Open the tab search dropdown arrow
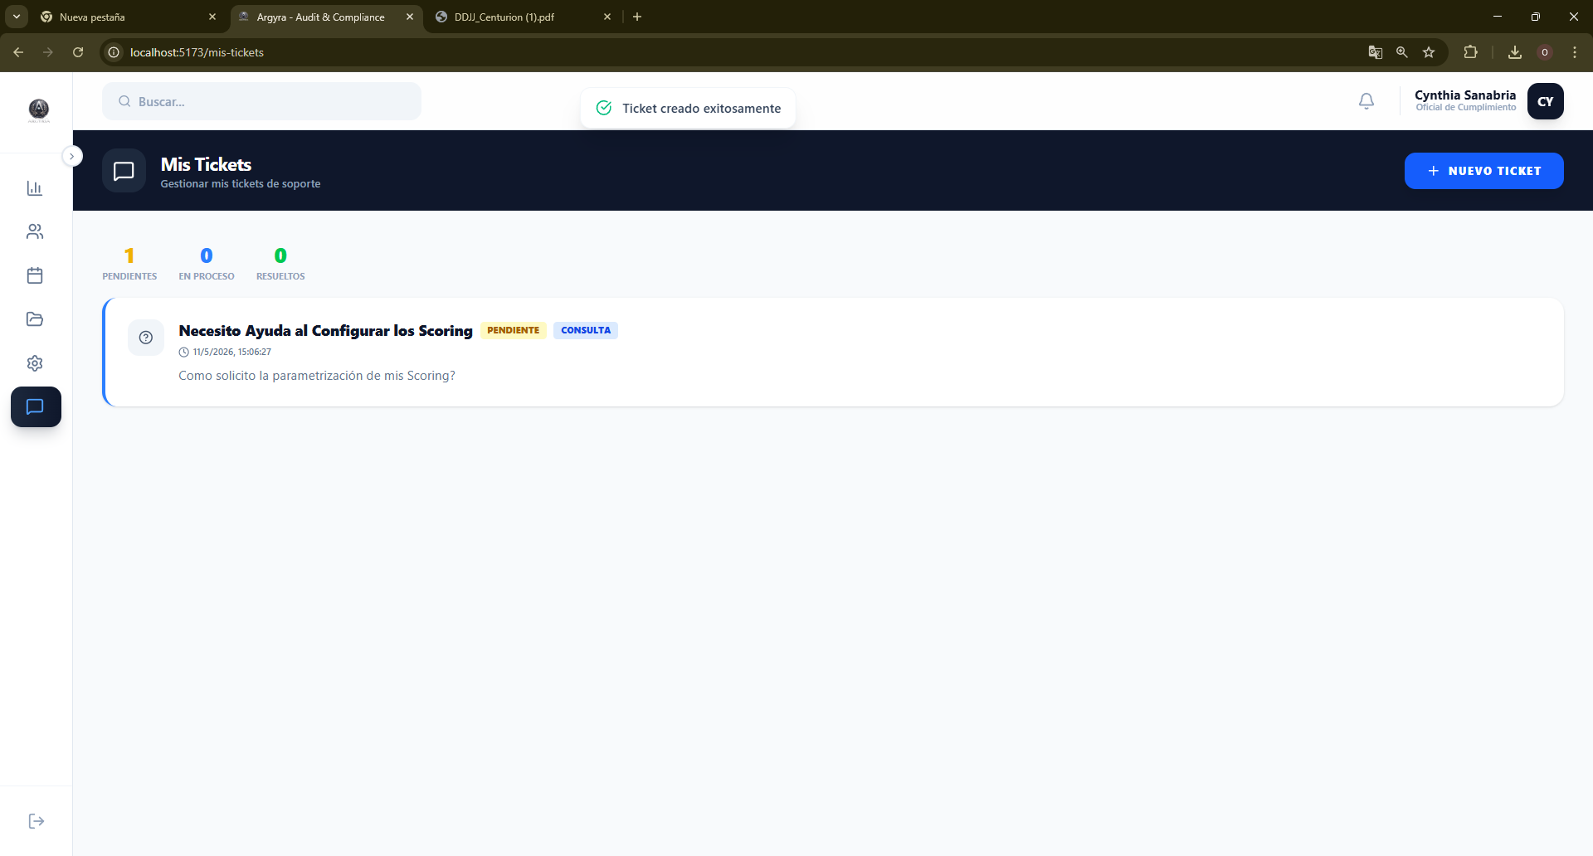1593x856 pixels. click(17, 17)
